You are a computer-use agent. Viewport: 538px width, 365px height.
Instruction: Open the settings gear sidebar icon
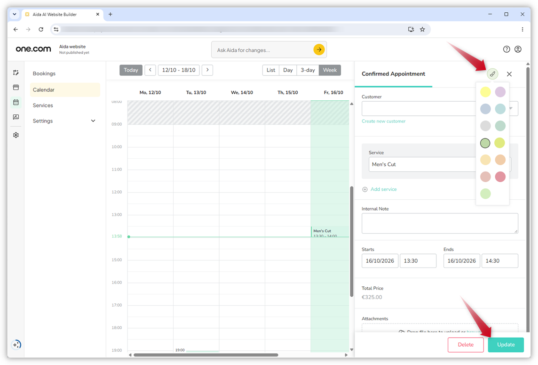[x=16, y=135]
